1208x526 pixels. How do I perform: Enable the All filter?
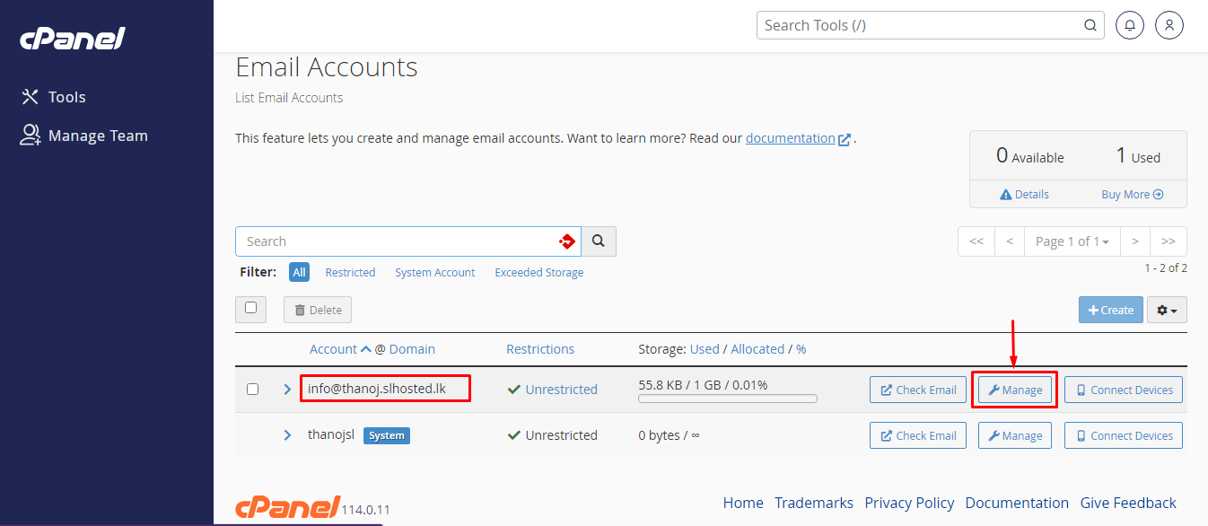pos(298,271)
